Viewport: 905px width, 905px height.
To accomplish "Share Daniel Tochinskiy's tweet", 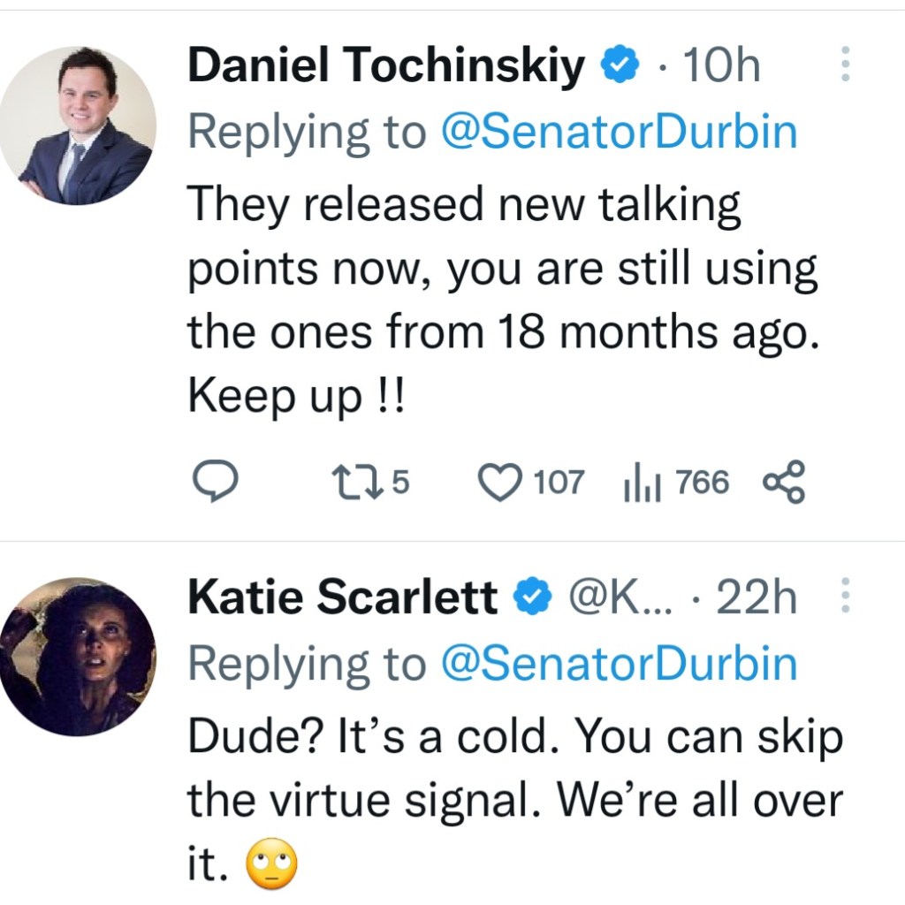I will [783, 483].
